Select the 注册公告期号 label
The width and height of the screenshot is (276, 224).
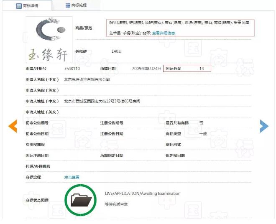[x=112, y=123]
